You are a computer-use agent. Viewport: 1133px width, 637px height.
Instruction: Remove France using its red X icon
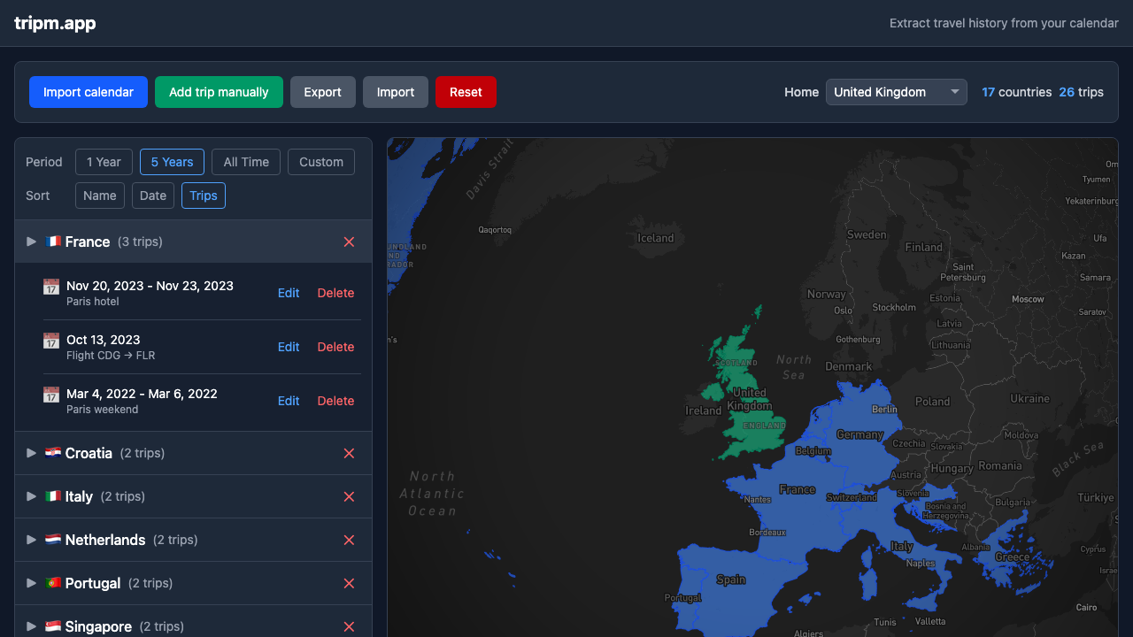[349, 242]
